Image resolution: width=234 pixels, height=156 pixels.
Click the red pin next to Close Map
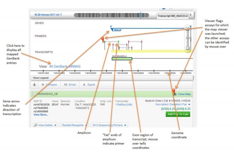(x=174, y=91)
